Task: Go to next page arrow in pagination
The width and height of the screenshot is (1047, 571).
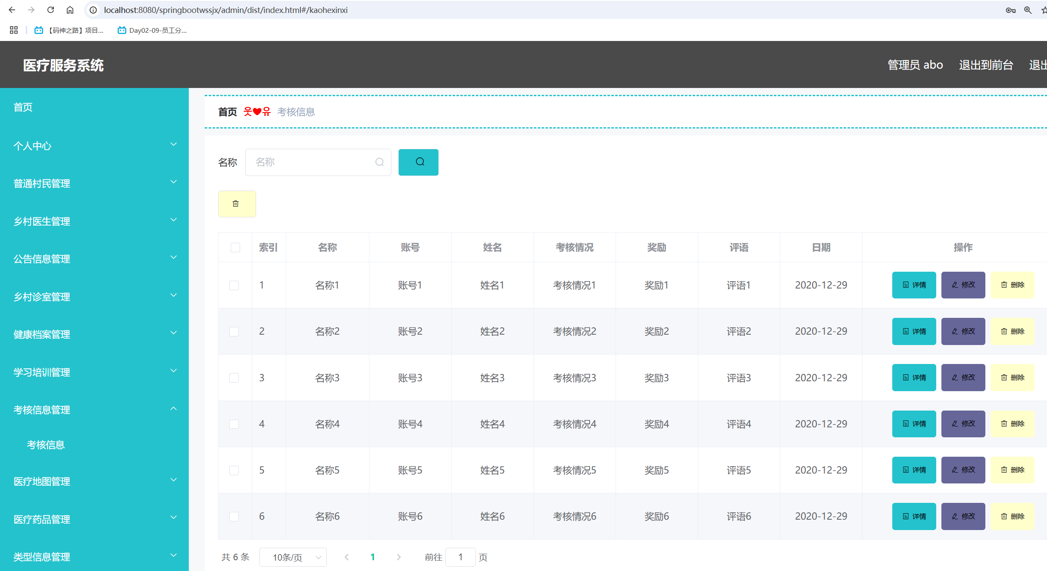Action: [x=399, y=557]
